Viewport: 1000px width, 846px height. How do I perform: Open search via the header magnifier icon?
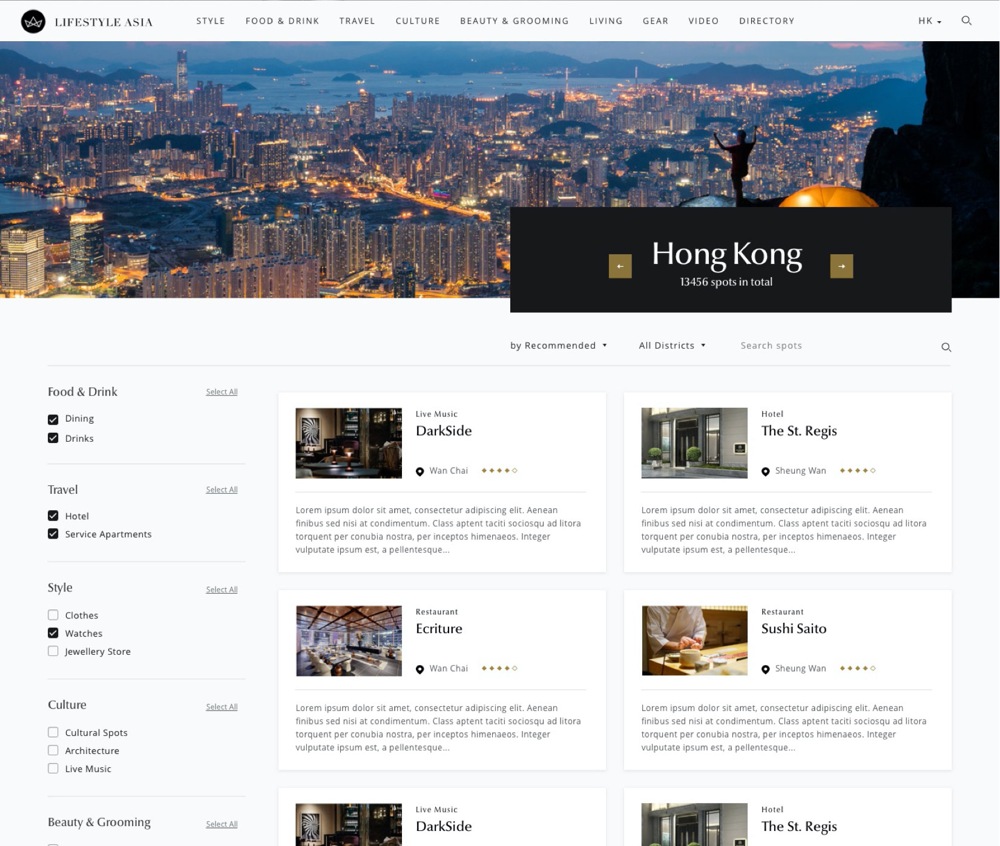[x=967, y=21]
